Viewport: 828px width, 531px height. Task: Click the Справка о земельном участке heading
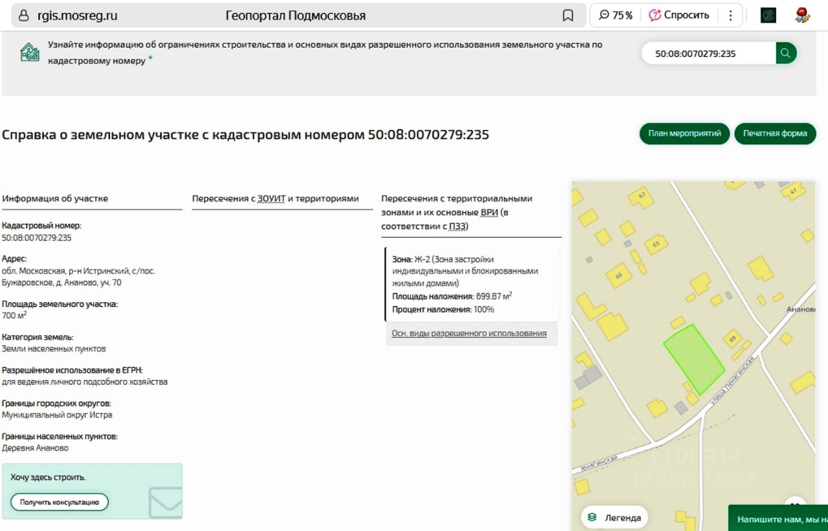coord(245,134)
